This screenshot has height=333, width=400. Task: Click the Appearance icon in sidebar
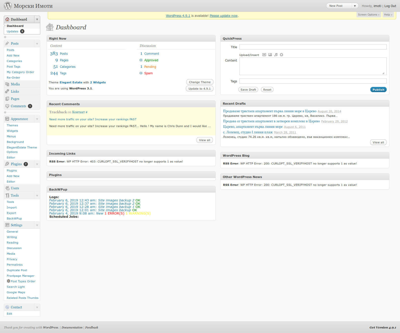7,119
